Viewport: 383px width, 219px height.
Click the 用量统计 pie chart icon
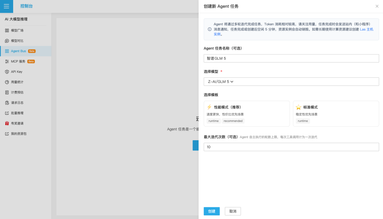point(7,82)
